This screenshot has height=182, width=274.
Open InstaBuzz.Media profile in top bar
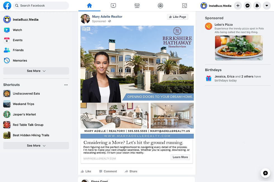click(216, 6)
